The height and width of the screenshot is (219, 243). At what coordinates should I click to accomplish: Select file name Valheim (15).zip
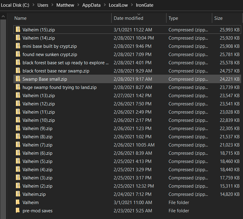pyautogui.click(x=39, y=30)
